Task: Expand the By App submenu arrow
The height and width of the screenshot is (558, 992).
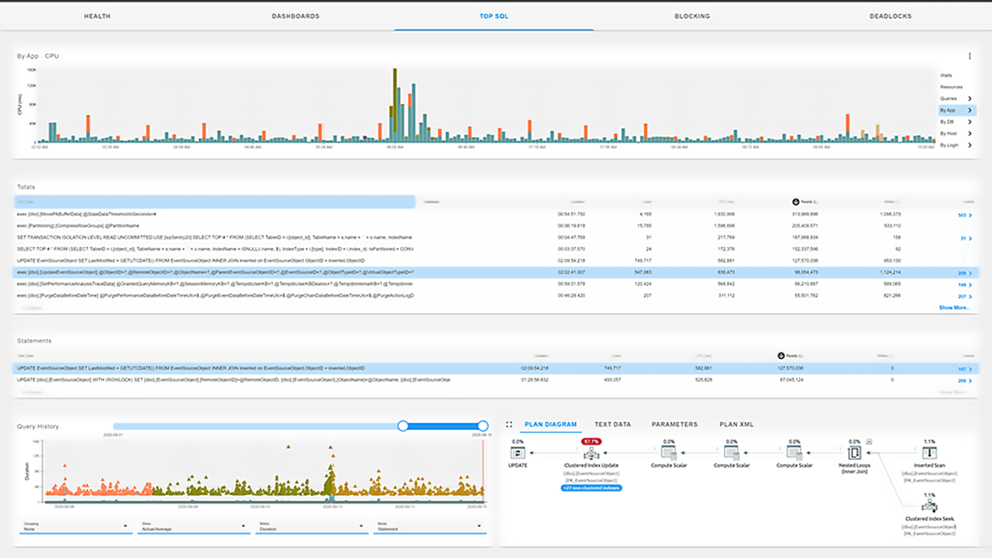Action: coord(969,110)
